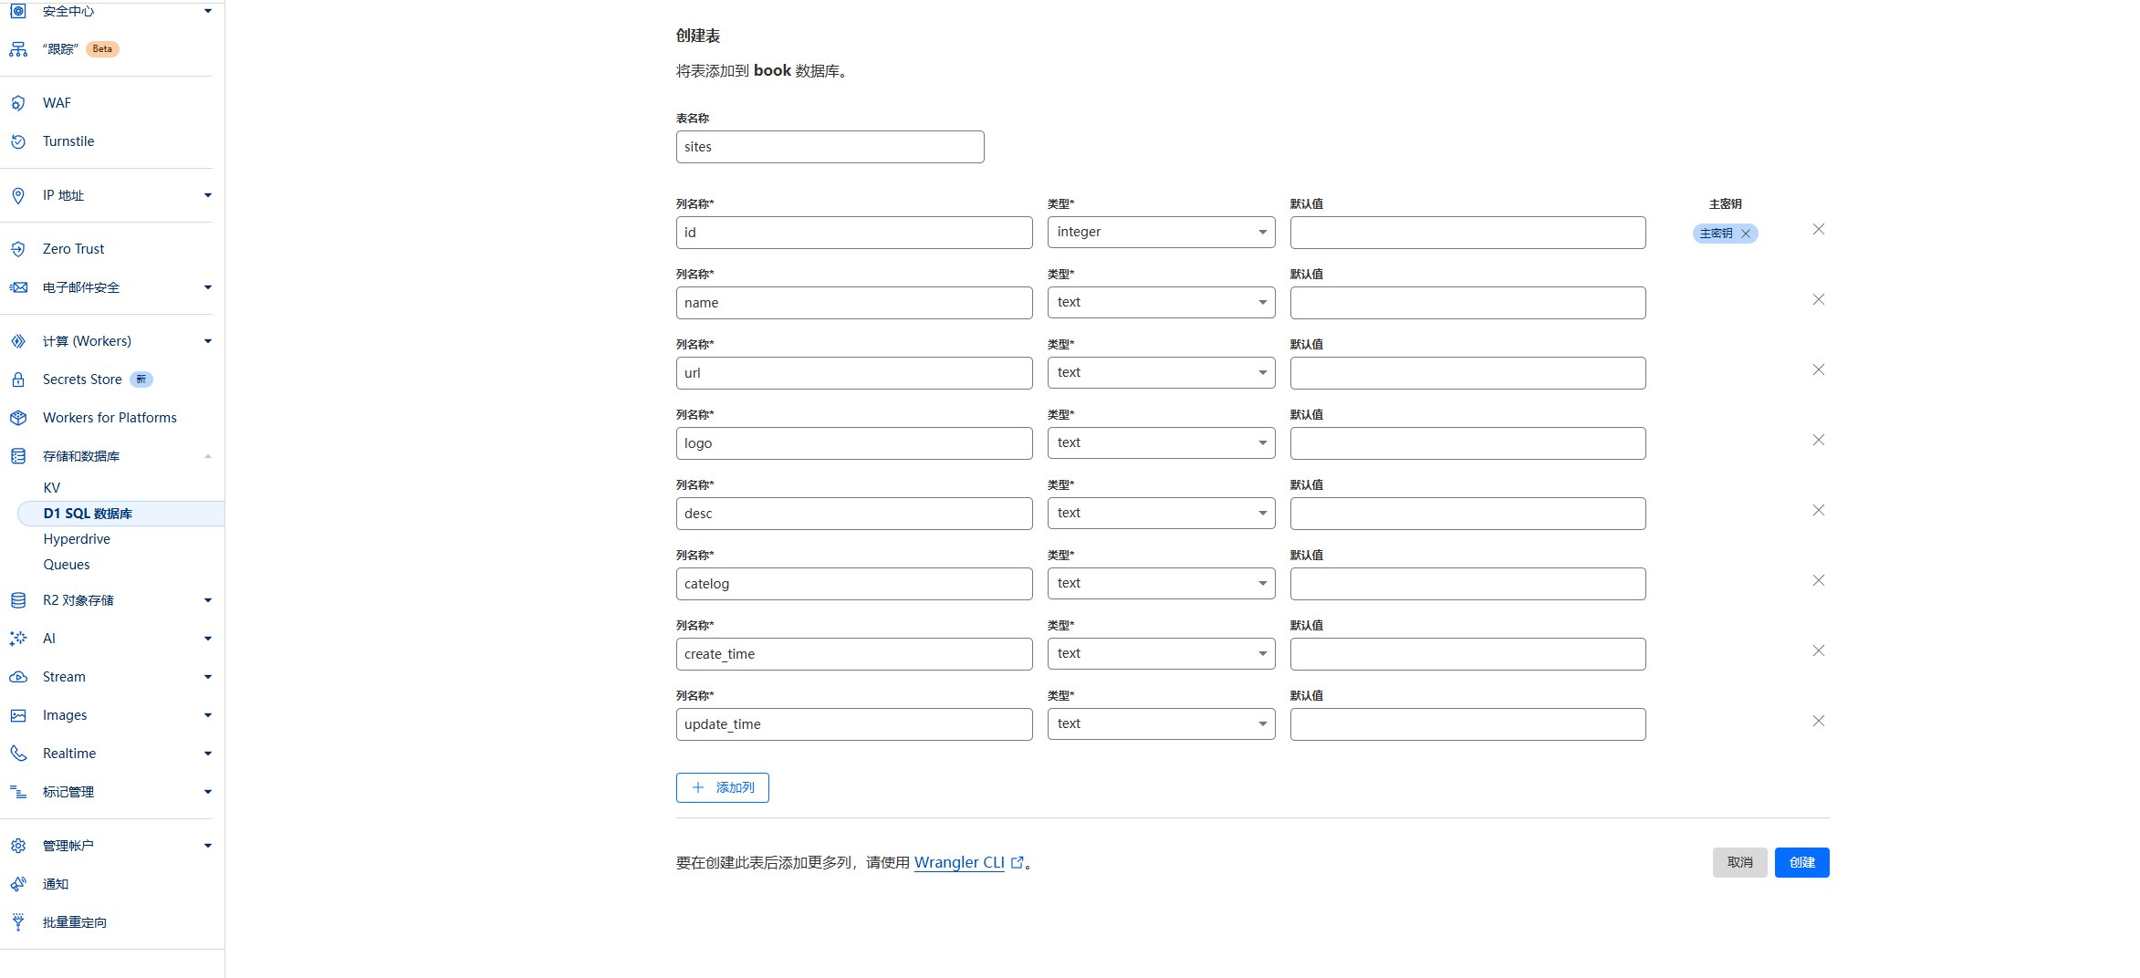This screenshot has width=2140, height=978.
Task: Open the type dropdown for url column
Action: point(1161,372)
